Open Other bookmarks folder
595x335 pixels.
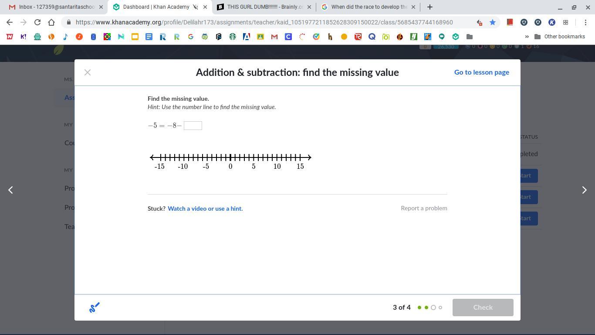[560, 37]
